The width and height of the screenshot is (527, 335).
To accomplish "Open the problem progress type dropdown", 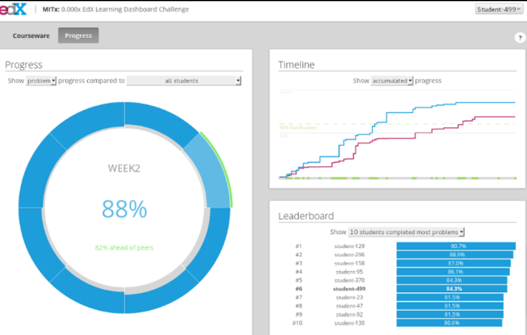I will pos(41,81).
